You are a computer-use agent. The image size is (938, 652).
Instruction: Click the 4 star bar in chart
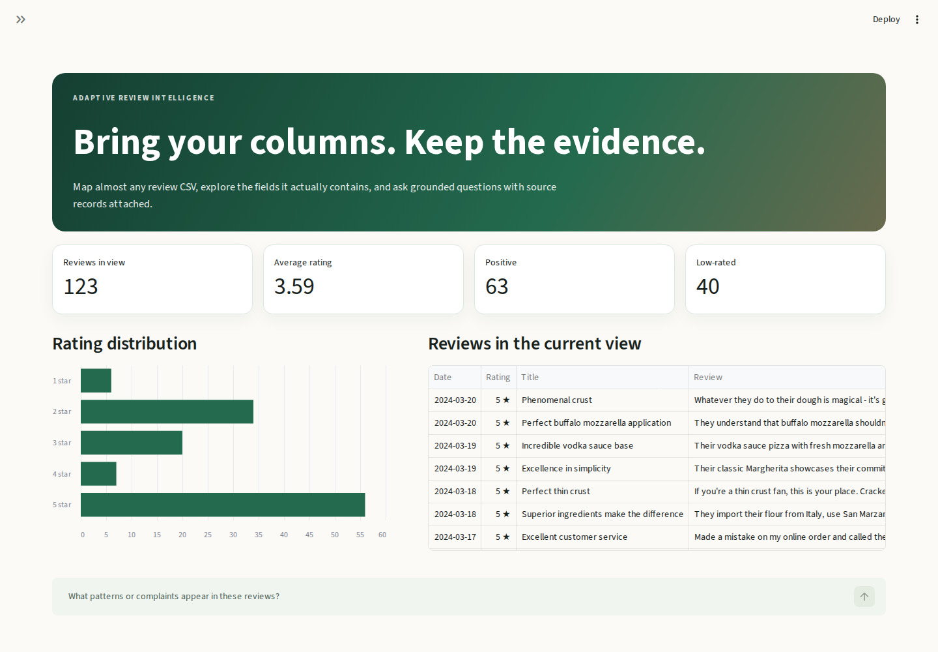coord(98,474)
